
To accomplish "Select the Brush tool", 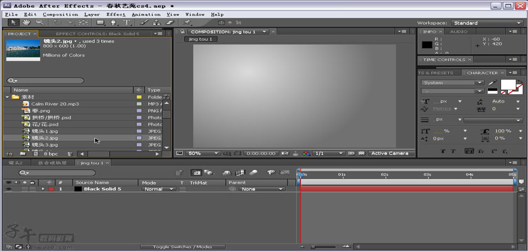I will [x=144, y=23].
